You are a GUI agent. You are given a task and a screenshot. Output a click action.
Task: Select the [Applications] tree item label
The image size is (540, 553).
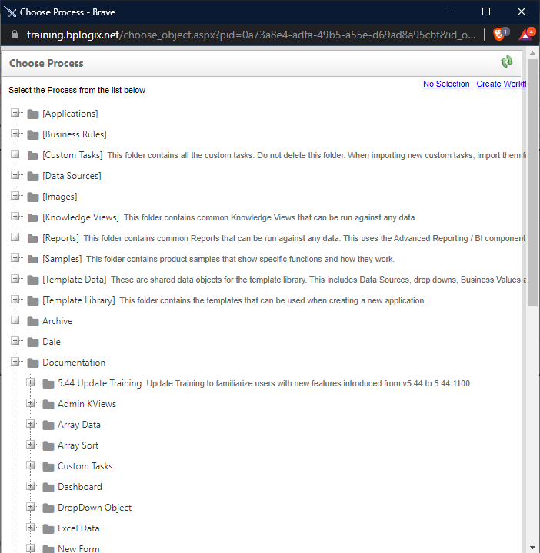pyautogui.click(x=70, y=114)
